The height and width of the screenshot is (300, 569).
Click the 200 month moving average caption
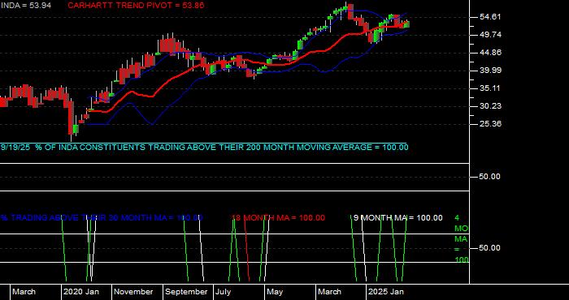204,148
